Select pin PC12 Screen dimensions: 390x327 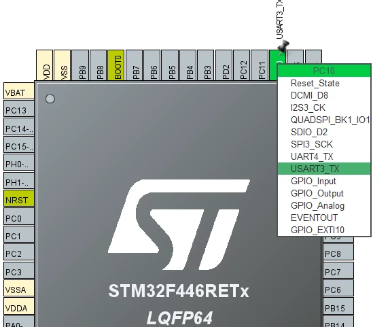pos(241,65)
